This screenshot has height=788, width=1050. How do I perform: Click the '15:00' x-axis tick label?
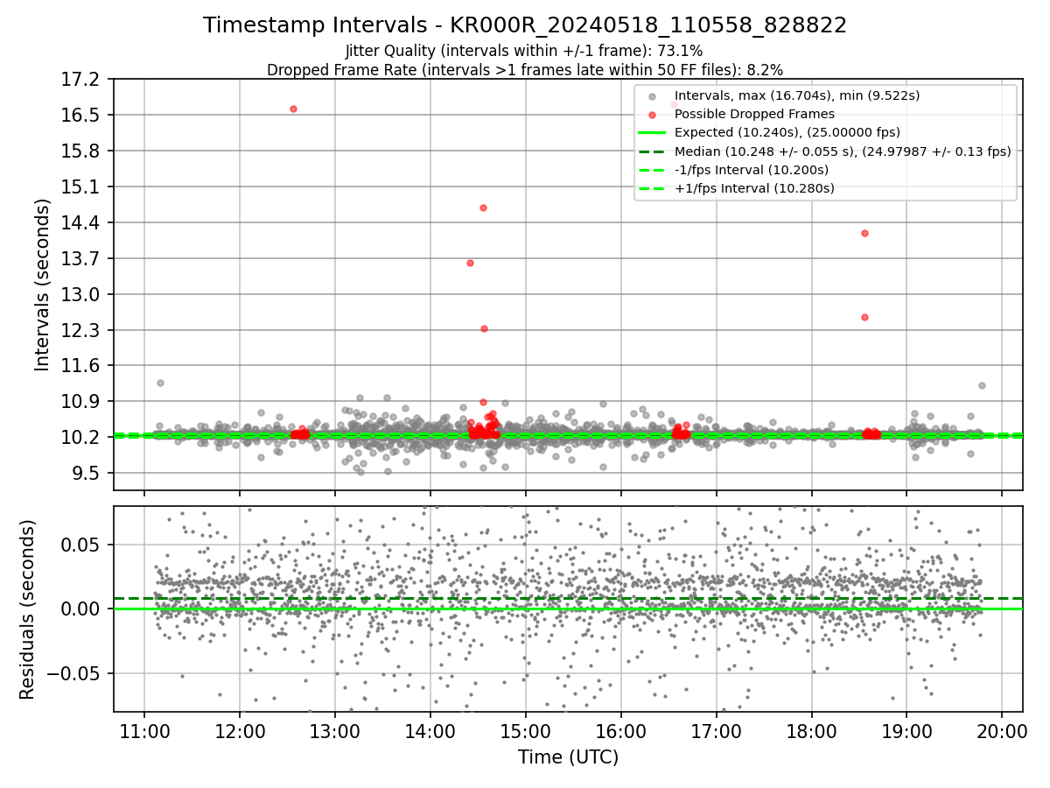point(525,733)
